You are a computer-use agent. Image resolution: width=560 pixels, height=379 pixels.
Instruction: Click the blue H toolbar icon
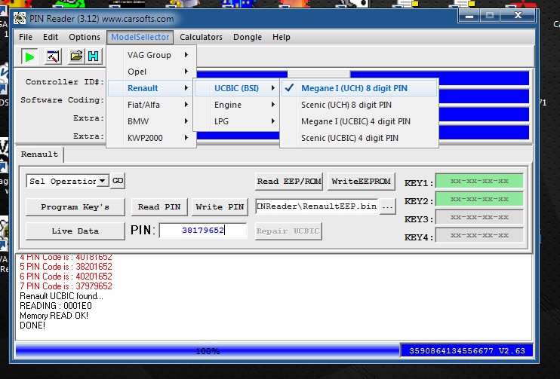tap(94, 57)
